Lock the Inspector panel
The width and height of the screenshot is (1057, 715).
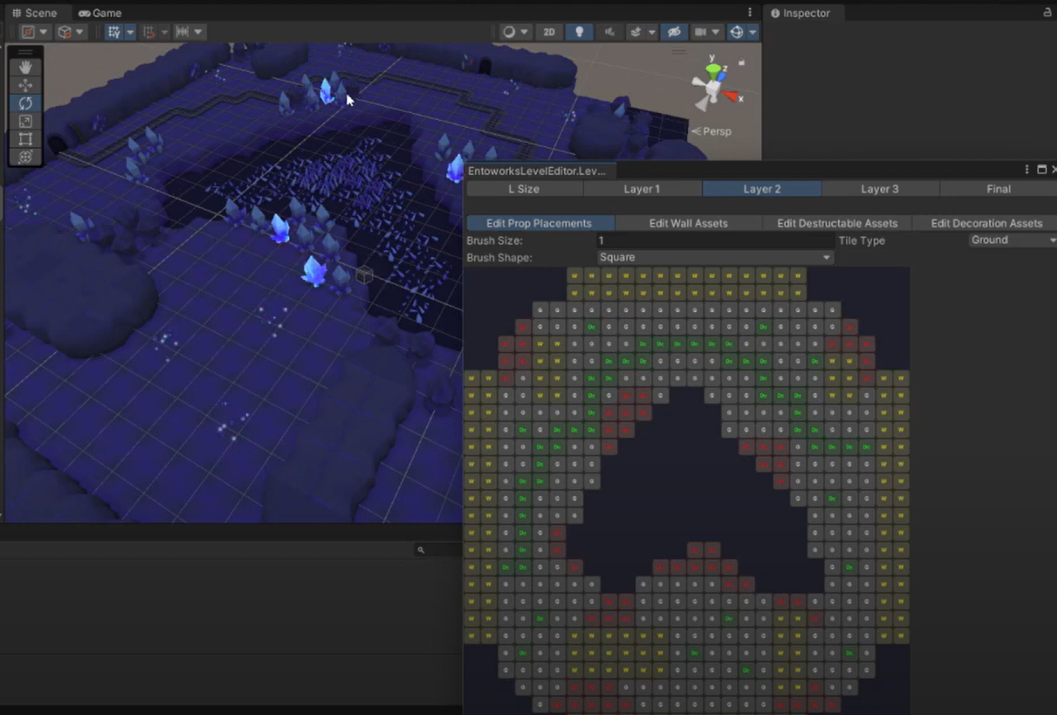[1047, 12]
